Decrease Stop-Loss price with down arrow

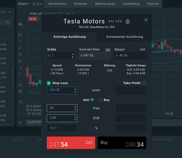pos(75,92)
